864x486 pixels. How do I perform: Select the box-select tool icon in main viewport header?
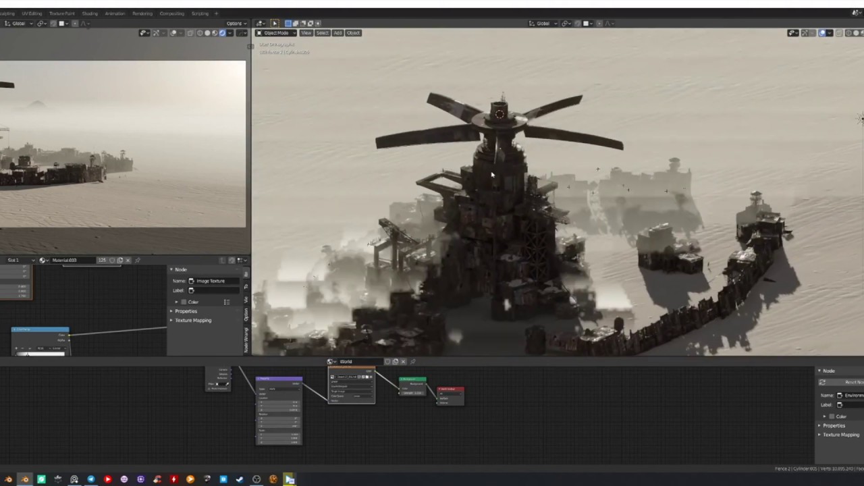tap(288, 23)
